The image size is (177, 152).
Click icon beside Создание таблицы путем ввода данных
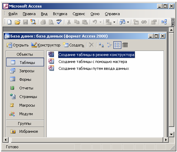[x=51, y=68]
